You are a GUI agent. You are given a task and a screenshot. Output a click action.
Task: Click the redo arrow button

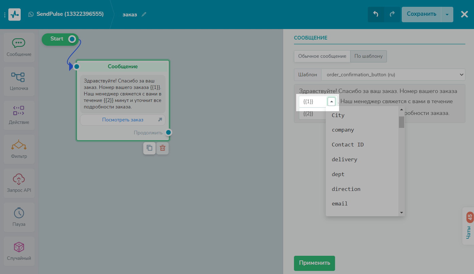coord(392,14)
